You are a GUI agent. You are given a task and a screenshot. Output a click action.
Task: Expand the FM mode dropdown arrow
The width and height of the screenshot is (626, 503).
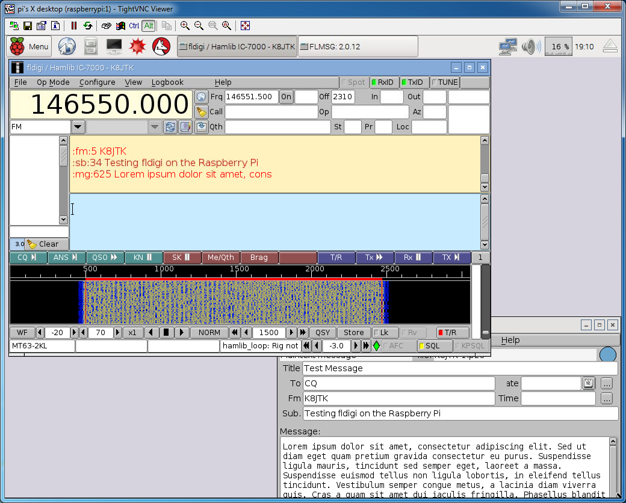78,128
